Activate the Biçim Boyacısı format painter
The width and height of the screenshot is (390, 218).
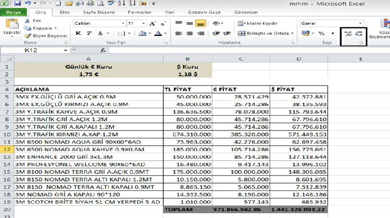46,36
